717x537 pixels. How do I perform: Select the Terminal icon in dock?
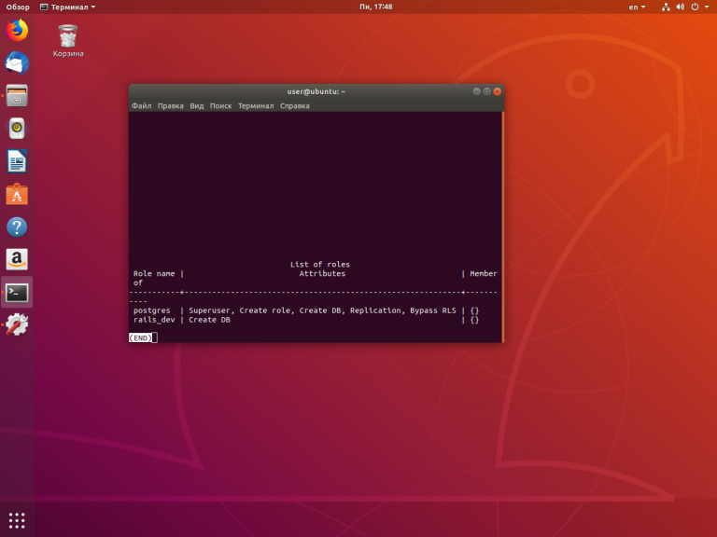coord(17,293)
